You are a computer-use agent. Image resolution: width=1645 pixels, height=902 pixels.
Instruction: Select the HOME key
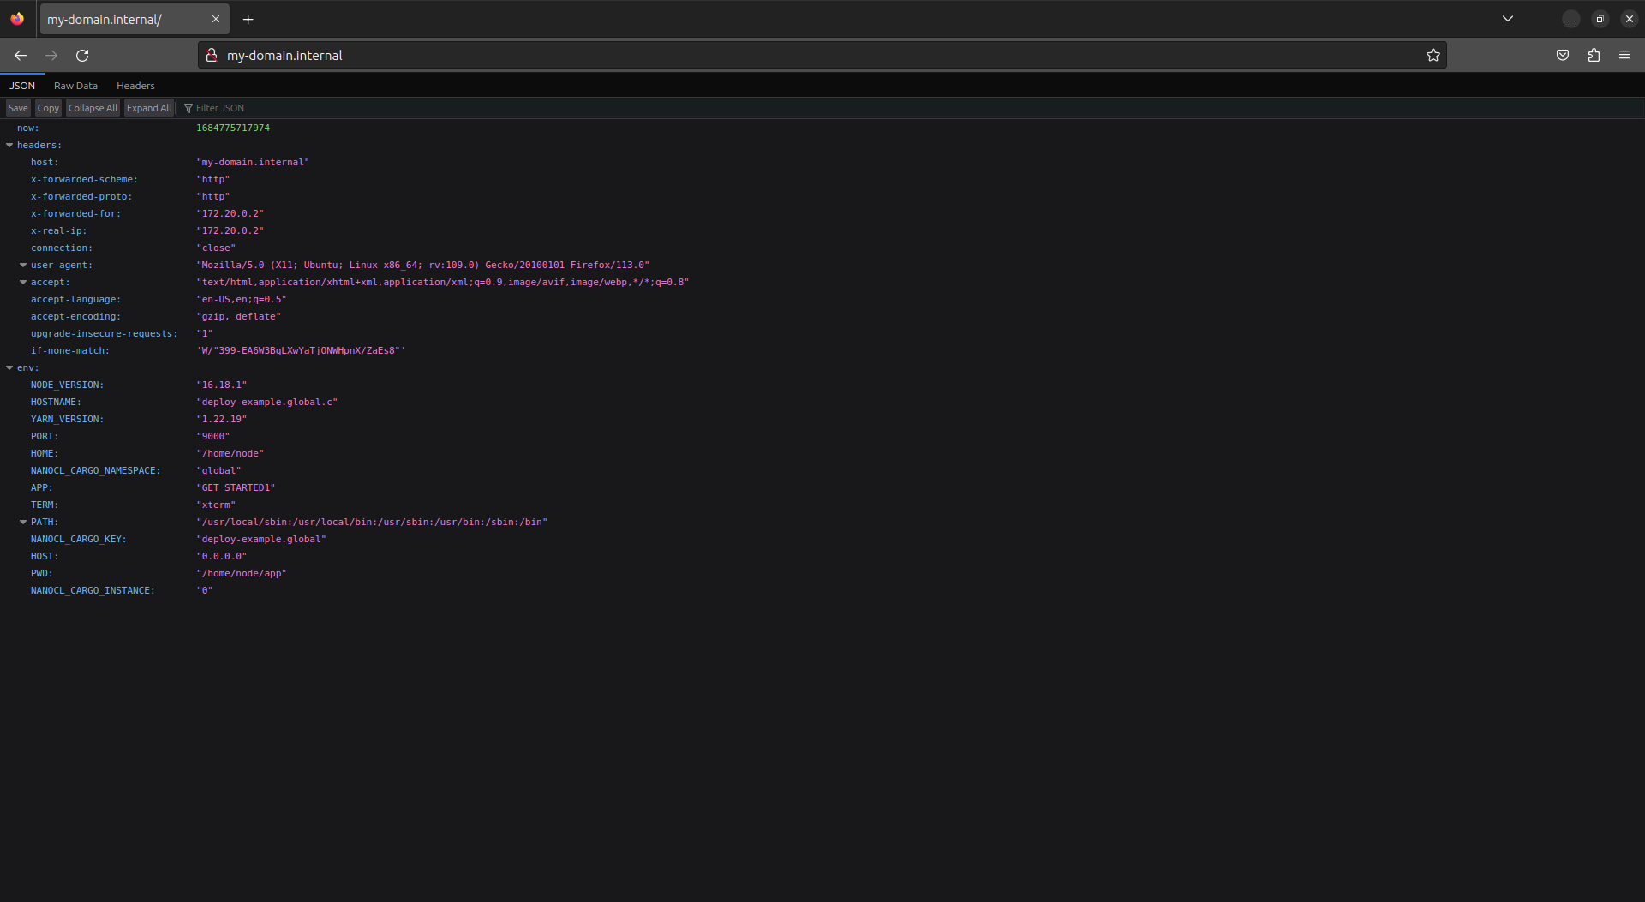(x=45, y=454)
